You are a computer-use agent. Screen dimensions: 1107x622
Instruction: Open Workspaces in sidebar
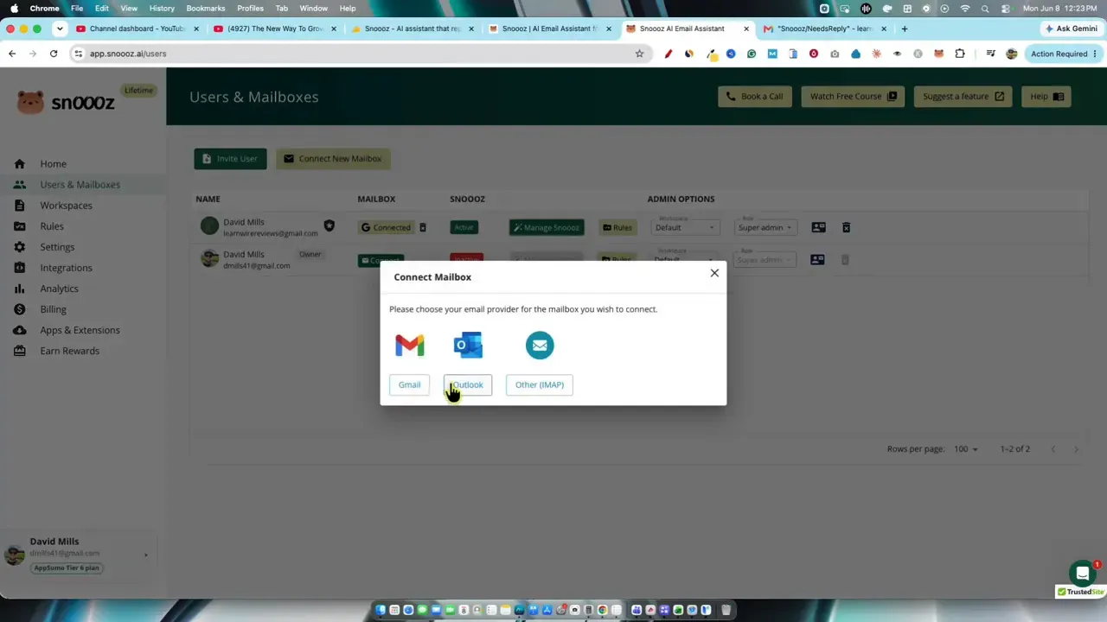point(66,206)
